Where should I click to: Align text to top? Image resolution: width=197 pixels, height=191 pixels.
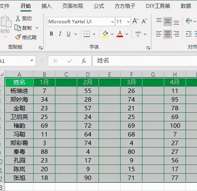click(x=159, y=20)
